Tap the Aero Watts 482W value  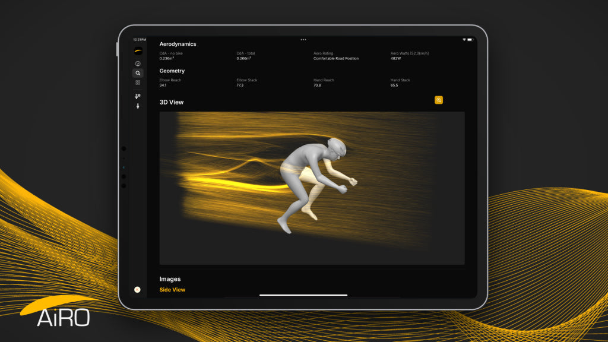(395, 59)
